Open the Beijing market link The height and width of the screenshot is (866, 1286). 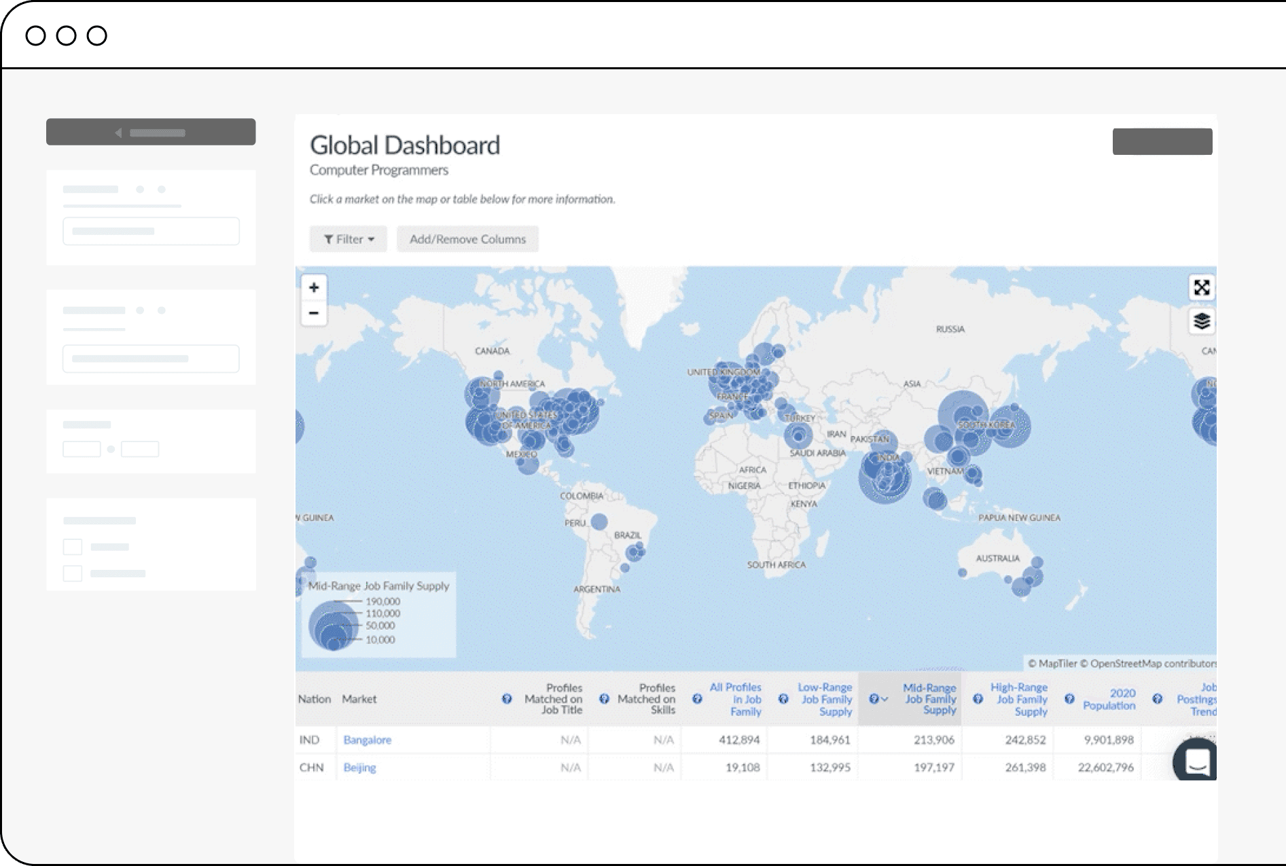(359, 768)
